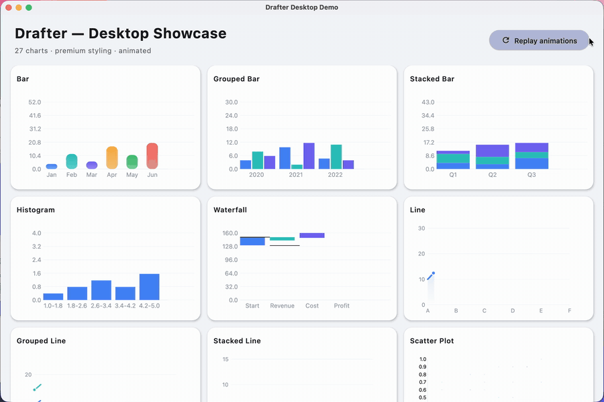The height and width of the screenshot is (402, 604).
Task: Select the teal Revenue waterfall bar
Action: coord(282,239)
